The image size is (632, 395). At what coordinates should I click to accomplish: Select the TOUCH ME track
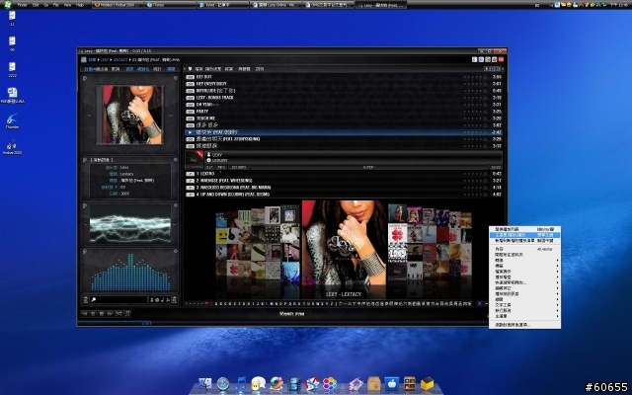(x=344, y=118)
